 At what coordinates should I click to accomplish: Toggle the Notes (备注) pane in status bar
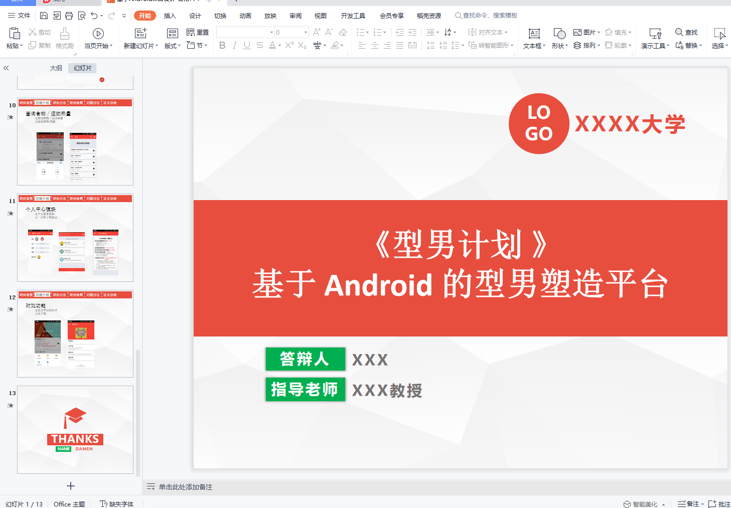[691, 504]
